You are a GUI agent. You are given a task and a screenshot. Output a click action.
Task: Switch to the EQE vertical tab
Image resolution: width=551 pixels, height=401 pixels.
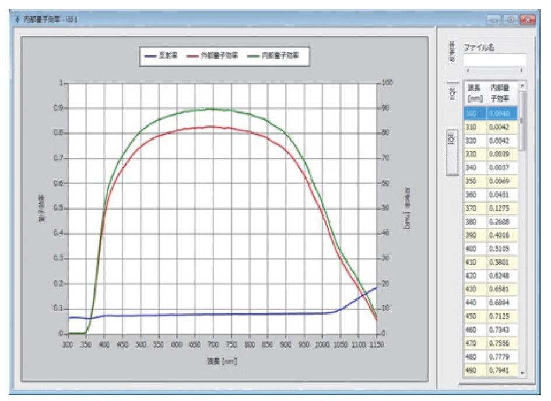click(452, 93)
